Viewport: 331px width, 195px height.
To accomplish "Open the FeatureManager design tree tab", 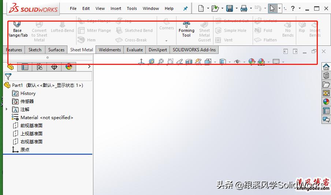I will coord(10,67).
